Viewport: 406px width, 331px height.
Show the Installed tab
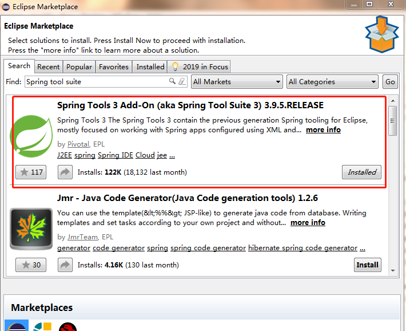[150, 67]
